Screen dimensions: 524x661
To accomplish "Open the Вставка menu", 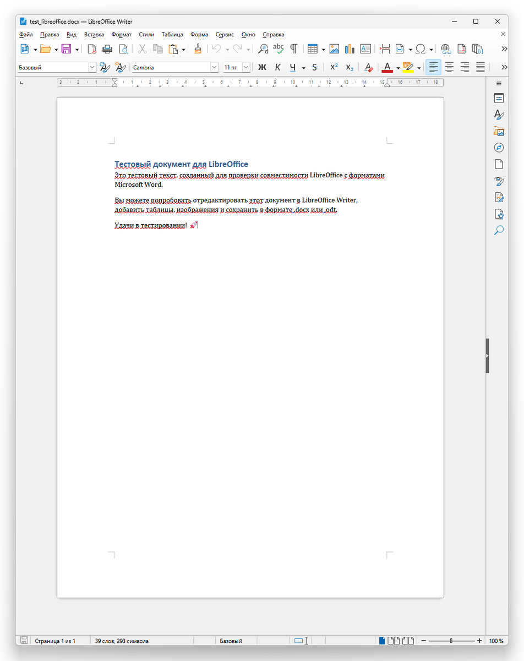I will point(94,34).
